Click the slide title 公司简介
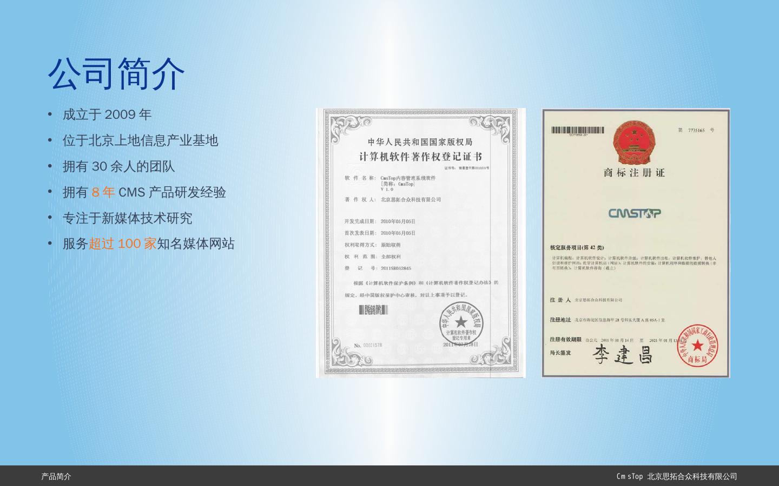This screenshot has height=486, width=779. coord(116,73)
